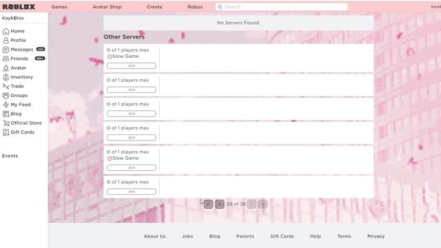Go to the previous servers page
The width and height of the screenshot is (441, 248).
coord(220,204)
